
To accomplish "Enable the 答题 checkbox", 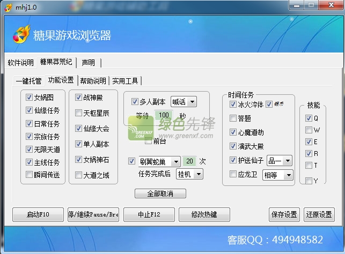I will 233,118.
